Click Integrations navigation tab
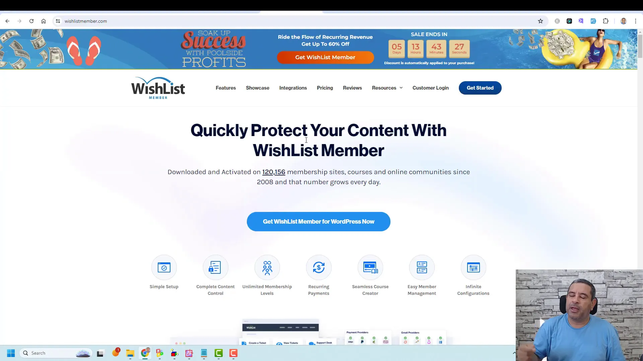This screenshot has height=361, width=643. coord(293,88)
